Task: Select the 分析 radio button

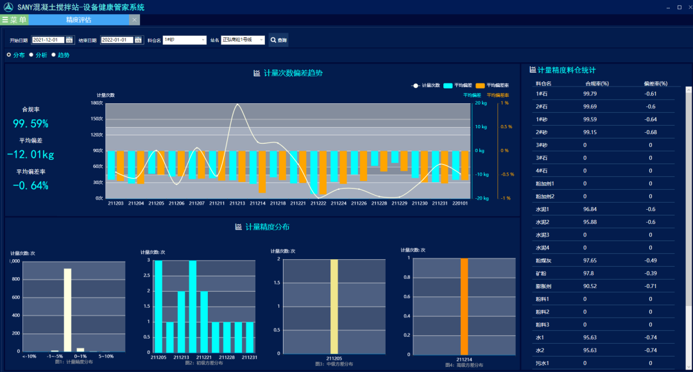Action: (31, 55)
